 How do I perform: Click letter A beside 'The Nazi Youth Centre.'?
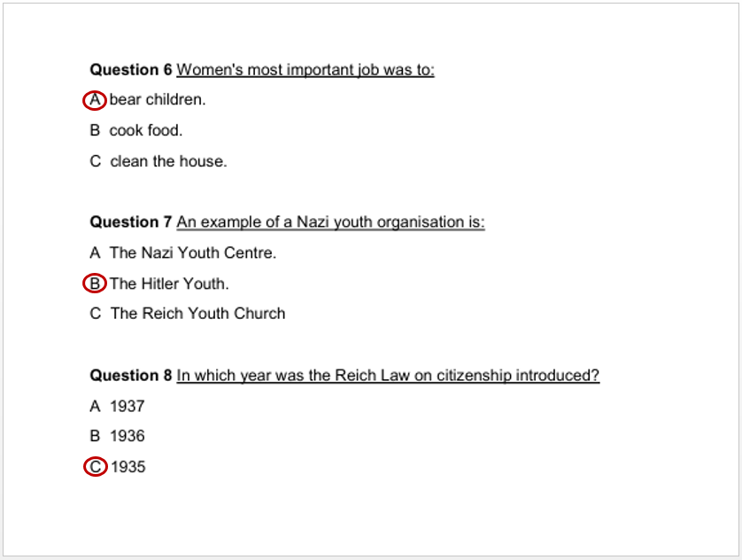click(95, 253)
